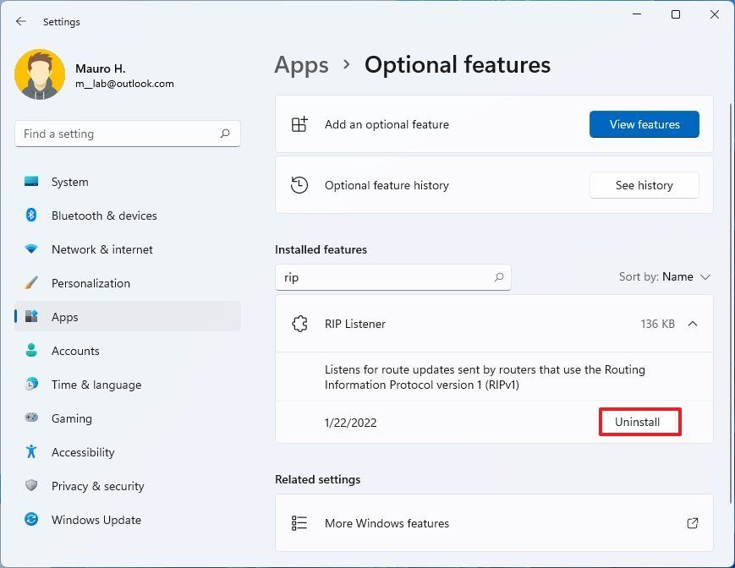The image size is (735, 568).
Task: Select Privacy & security in the sidebar
Action: (x=97, y=486)
